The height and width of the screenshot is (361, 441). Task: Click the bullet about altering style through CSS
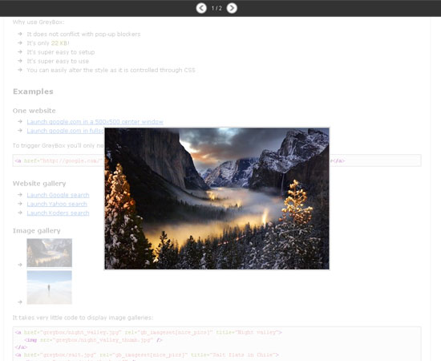111,70
